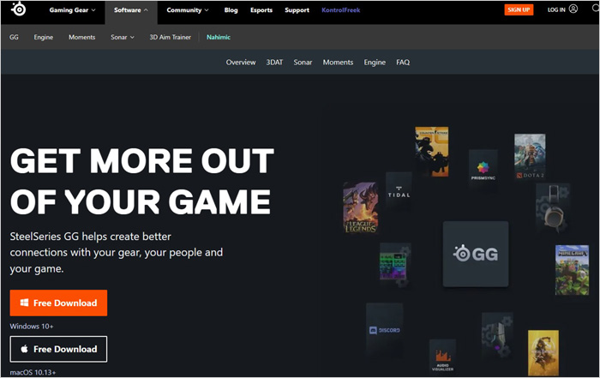Open 3D Aim Trainer page
Image resolution: width=600 pixels, height=378 pixels.
[x=171, y=37]
